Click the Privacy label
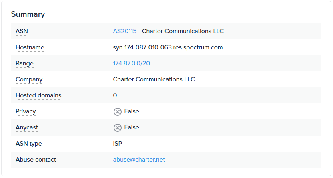333x178 pixels. (26, 111)
